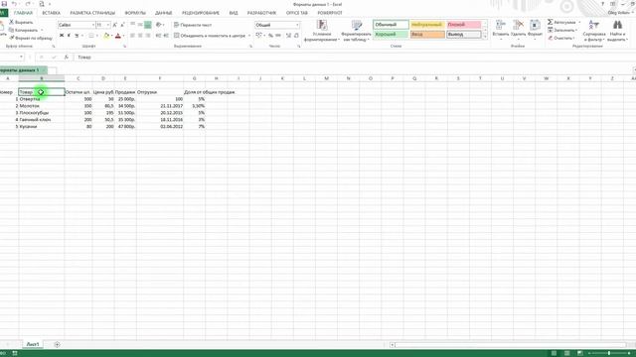Screen dimensions: 636x357
Task: Increase decimal places
Action: pyautogui.click(x=288, y=36)
